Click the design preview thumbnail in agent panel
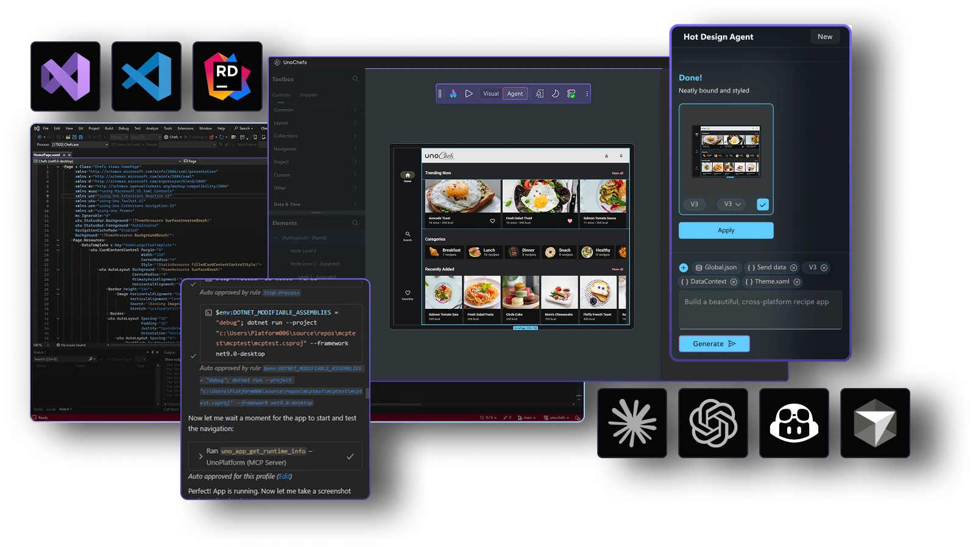 coord(726,152)
